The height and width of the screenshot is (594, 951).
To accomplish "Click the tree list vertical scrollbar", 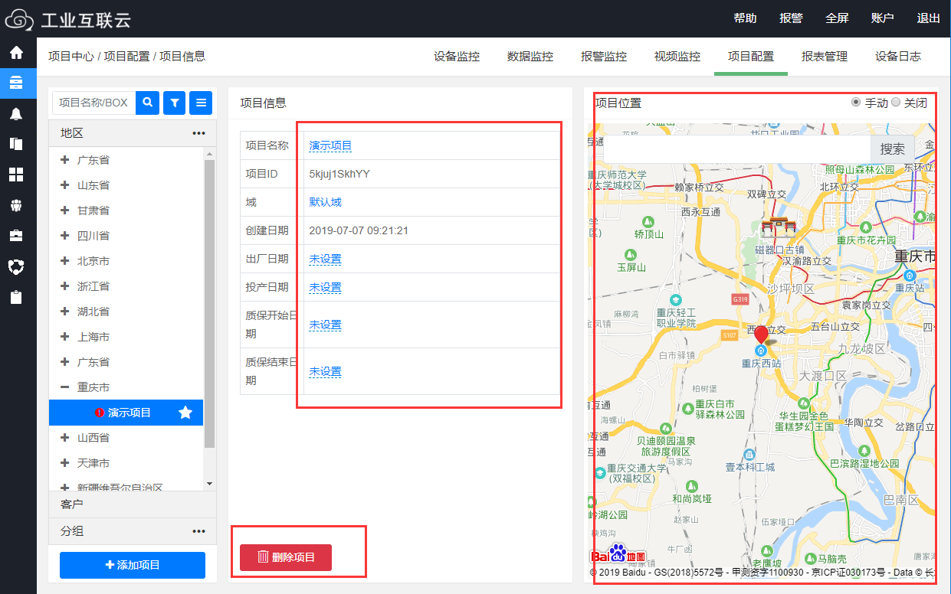I will tap(210, 304).
